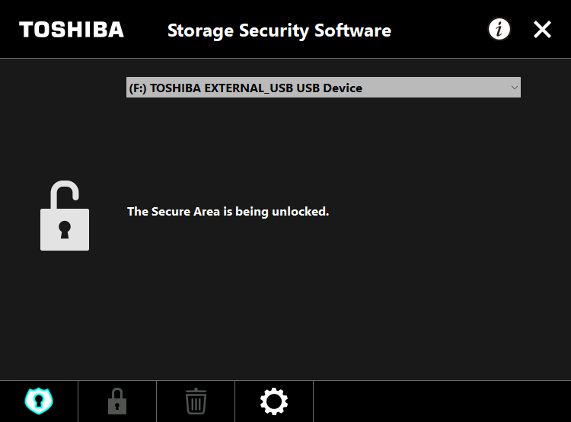Select the padlock lock tab in bottom bar

tap(117, 401)
